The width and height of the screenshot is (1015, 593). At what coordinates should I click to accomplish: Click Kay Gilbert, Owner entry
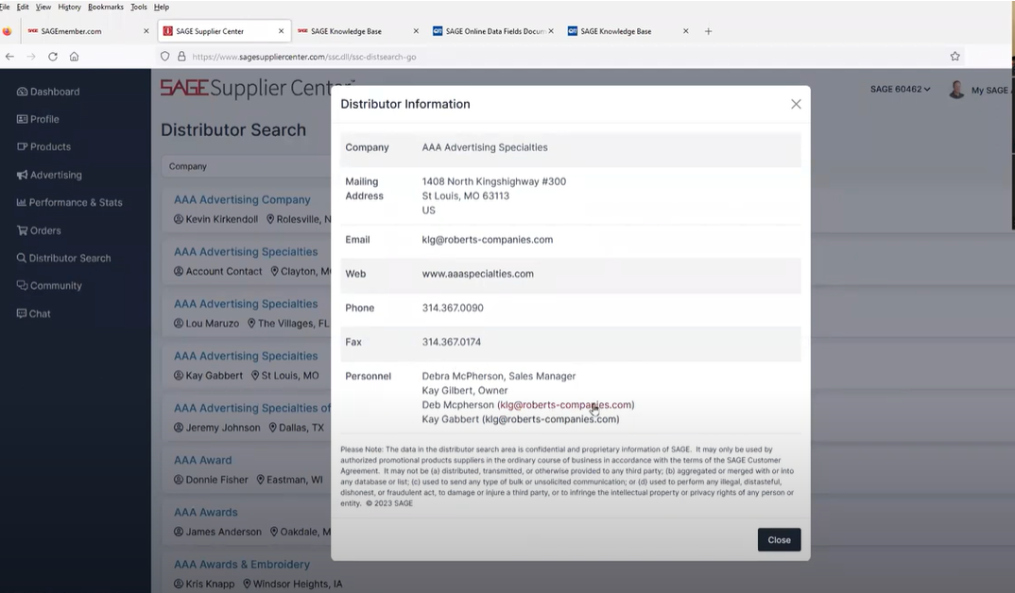pyautogui.click(x=465, y=391)
